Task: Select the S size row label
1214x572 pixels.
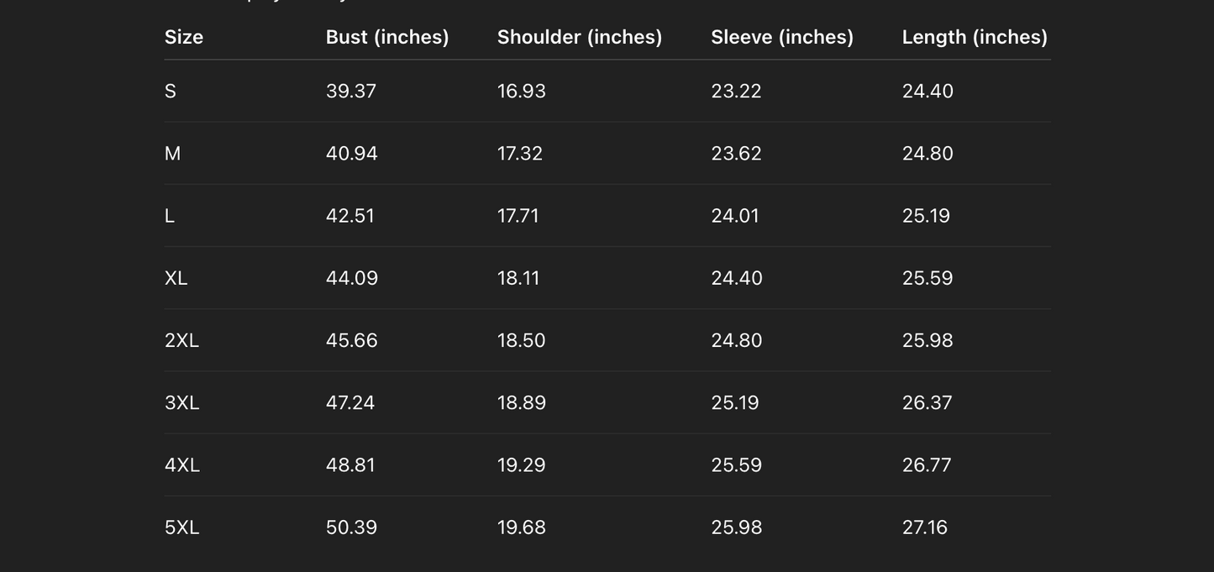Action: (x=171, y=91)
